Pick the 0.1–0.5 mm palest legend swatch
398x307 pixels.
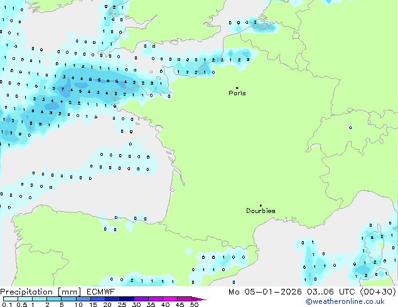point(11,299)
